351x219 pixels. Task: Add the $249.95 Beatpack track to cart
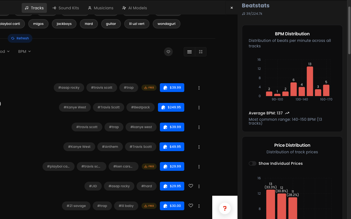[x=171, y=107]
